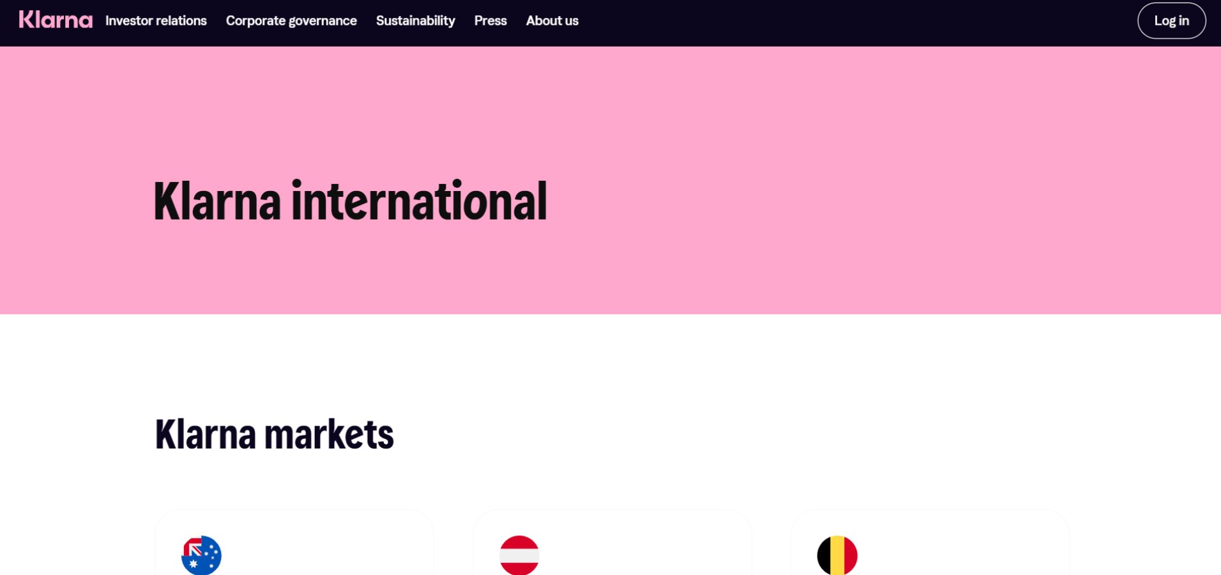Click the pink Klarna logo

click(x=56, y=20)
